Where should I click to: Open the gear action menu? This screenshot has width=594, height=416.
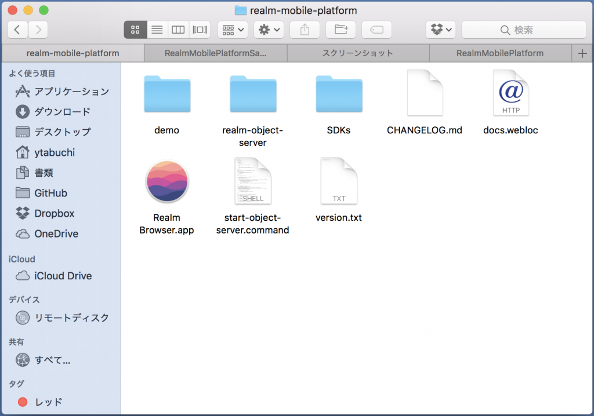(269, 30)
